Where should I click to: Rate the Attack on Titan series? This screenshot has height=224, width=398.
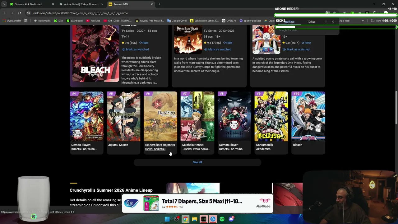click(228, 43)
